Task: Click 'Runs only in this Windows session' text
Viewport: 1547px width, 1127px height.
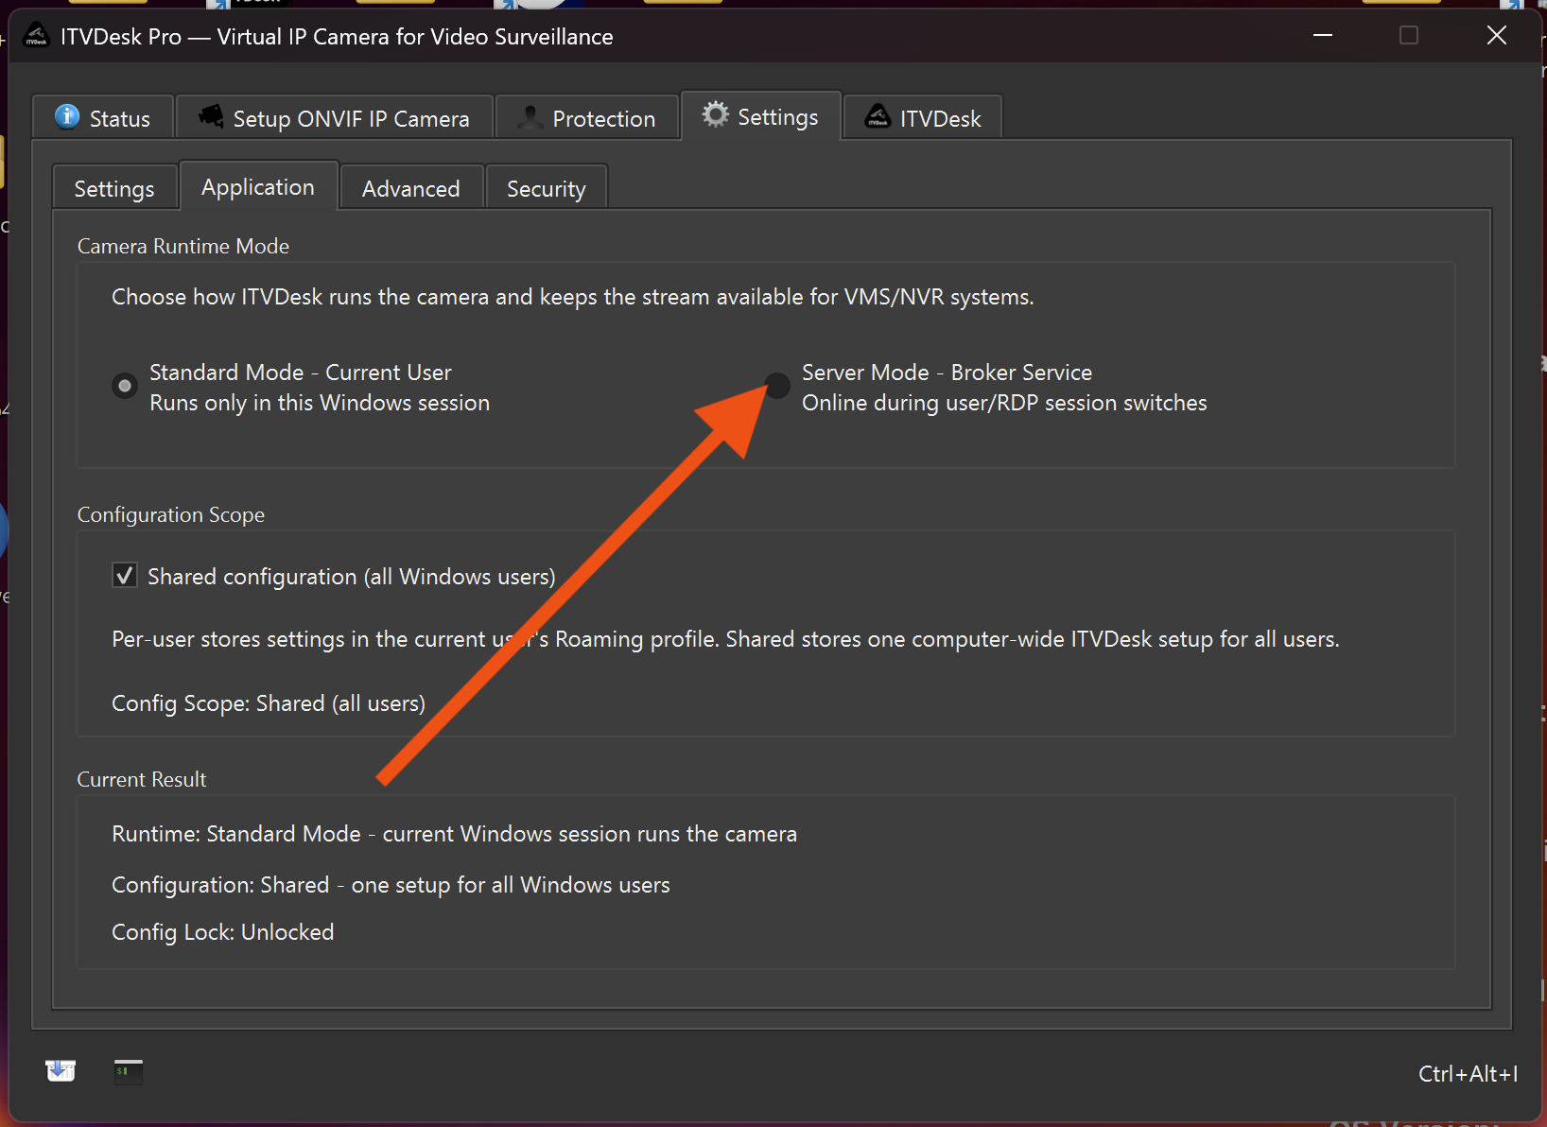Action: click(320, 403)
